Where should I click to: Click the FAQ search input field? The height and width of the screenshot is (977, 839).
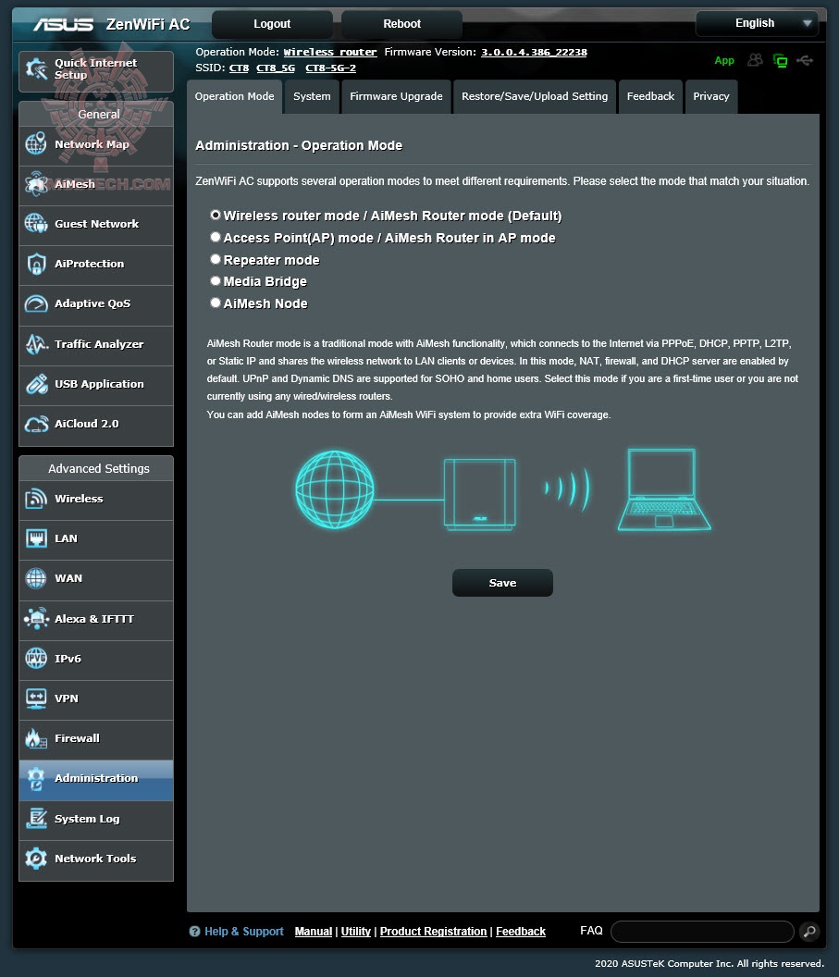coord(702,932)
